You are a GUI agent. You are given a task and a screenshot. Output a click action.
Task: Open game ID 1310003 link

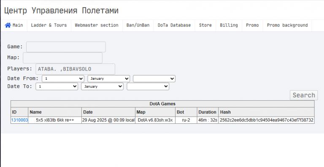click(x=19, y=120)
